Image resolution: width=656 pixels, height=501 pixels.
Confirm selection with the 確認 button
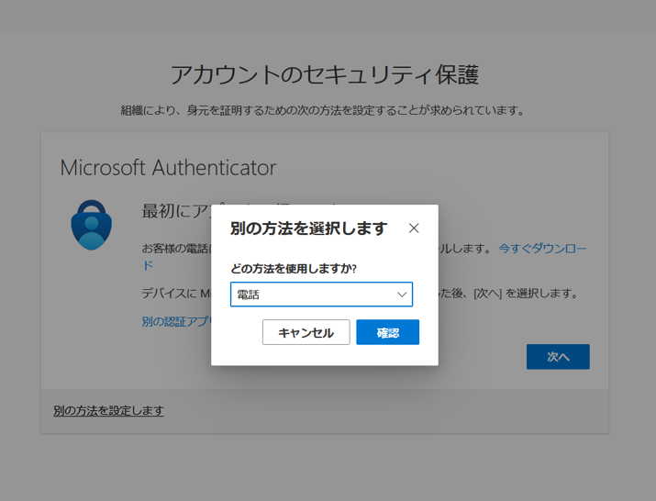[387, 332]
